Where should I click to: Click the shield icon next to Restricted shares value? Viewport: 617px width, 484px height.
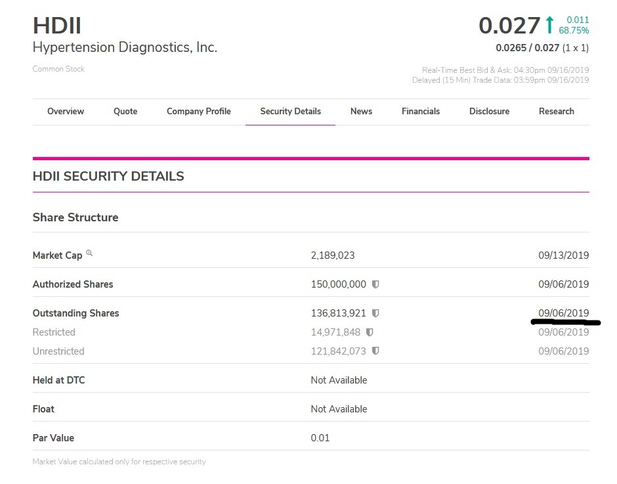370,332
